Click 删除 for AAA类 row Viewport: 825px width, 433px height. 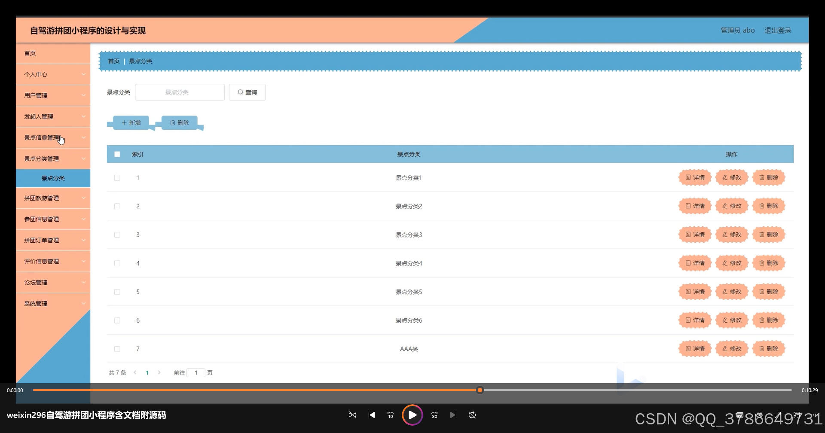(x=769, y=349)
